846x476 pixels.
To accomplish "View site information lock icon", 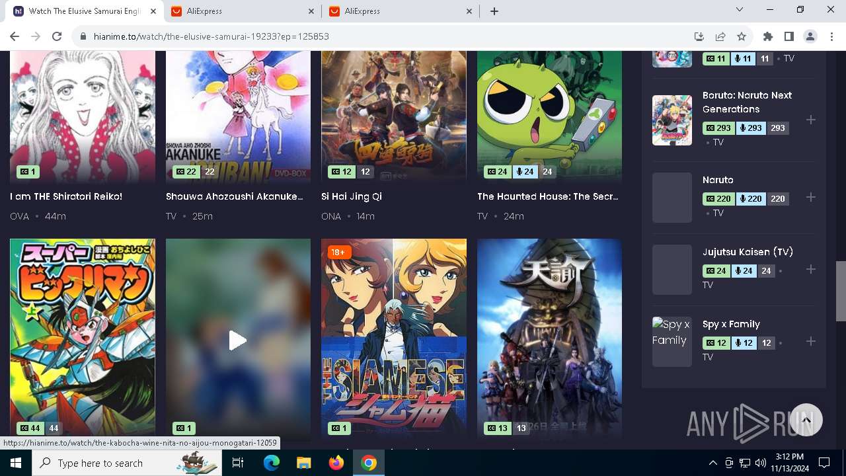I will click(x=83, y=36).
